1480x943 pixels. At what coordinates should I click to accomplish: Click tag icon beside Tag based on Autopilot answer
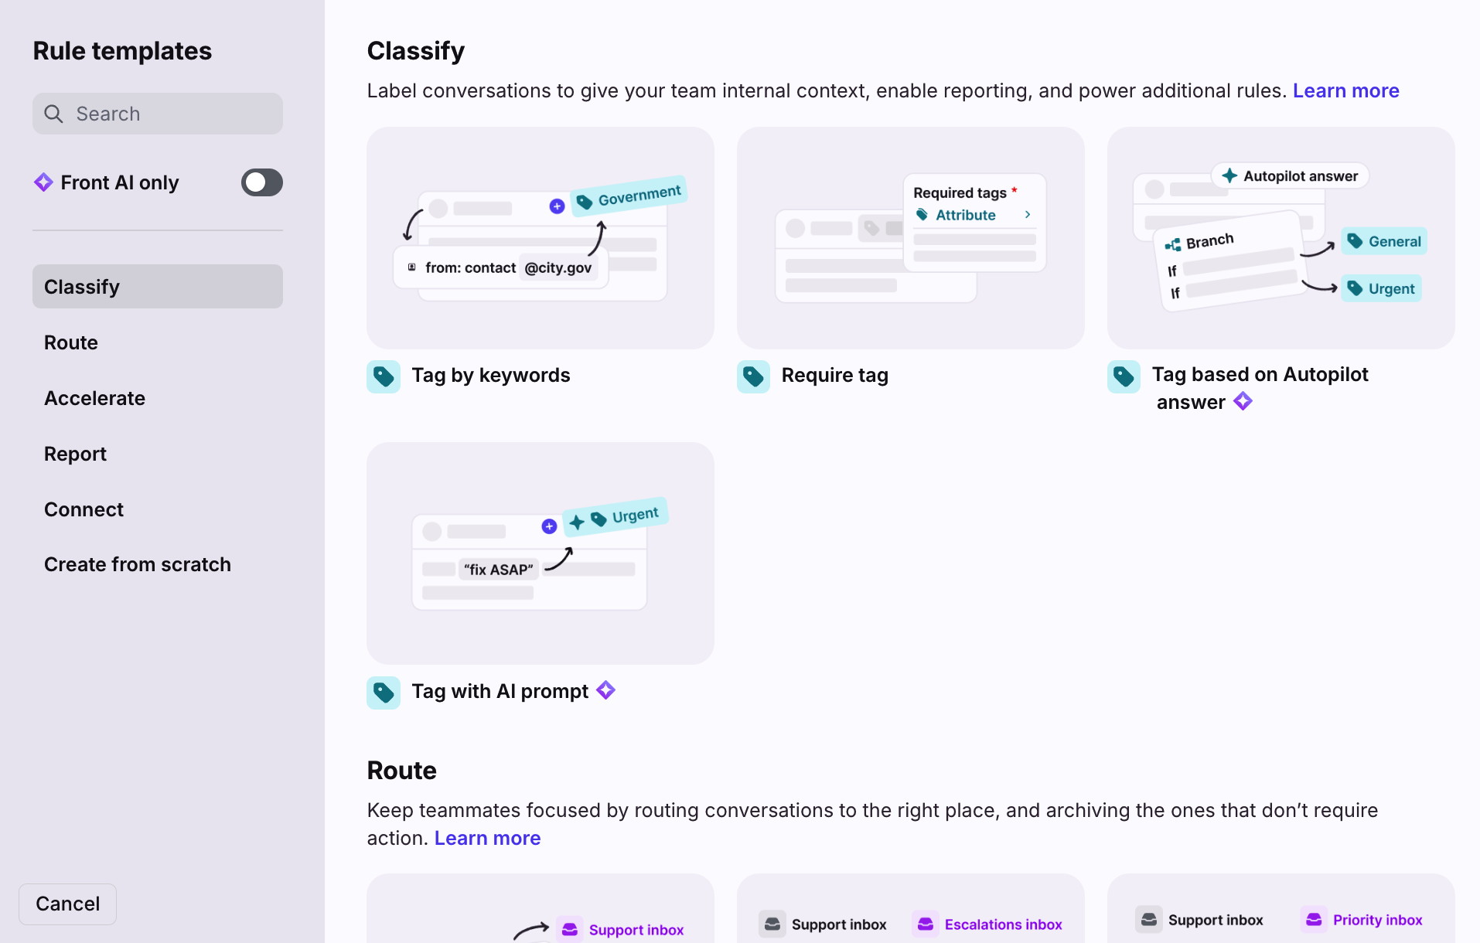point(1124,376)
